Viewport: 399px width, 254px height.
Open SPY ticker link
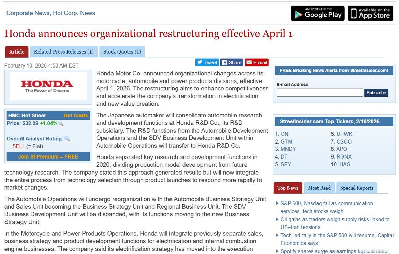click(x=286, y=164)
